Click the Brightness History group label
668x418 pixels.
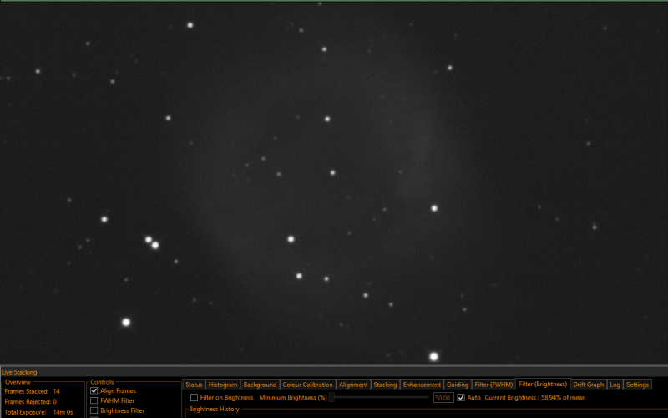(x=214, y=409)
